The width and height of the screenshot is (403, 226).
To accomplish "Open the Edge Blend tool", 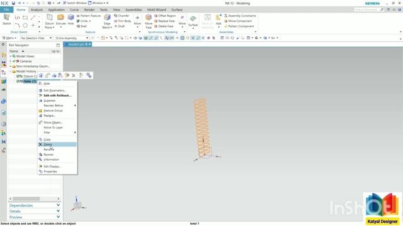I will tap(107, 21).
